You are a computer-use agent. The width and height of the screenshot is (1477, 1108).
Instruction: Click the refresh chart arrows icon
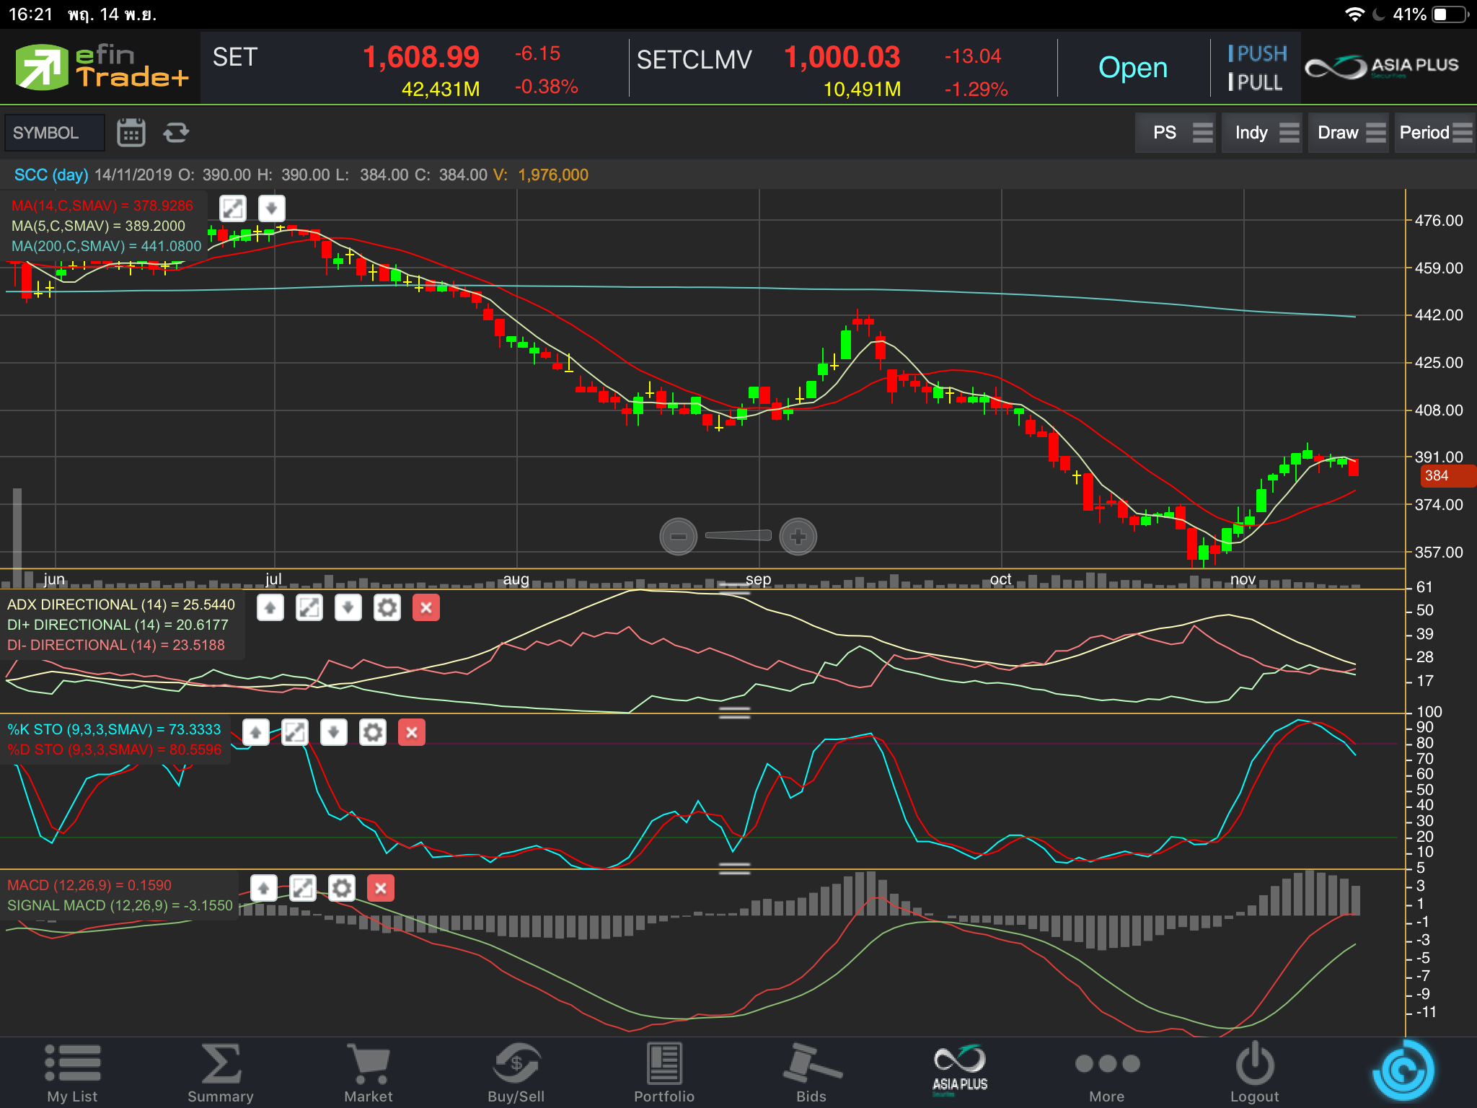coord(176,133)
